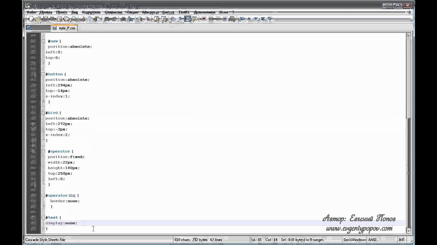The height and width of the screenshot is (245, 437).
Task: Click the INS mode status bar field
Action: 401,240
